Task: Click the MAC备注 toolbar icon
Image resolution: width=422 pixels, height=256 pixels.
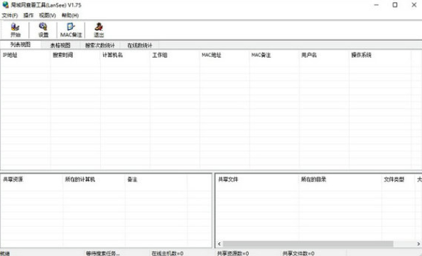Action: pyautogui.click(x=71, y=30)
